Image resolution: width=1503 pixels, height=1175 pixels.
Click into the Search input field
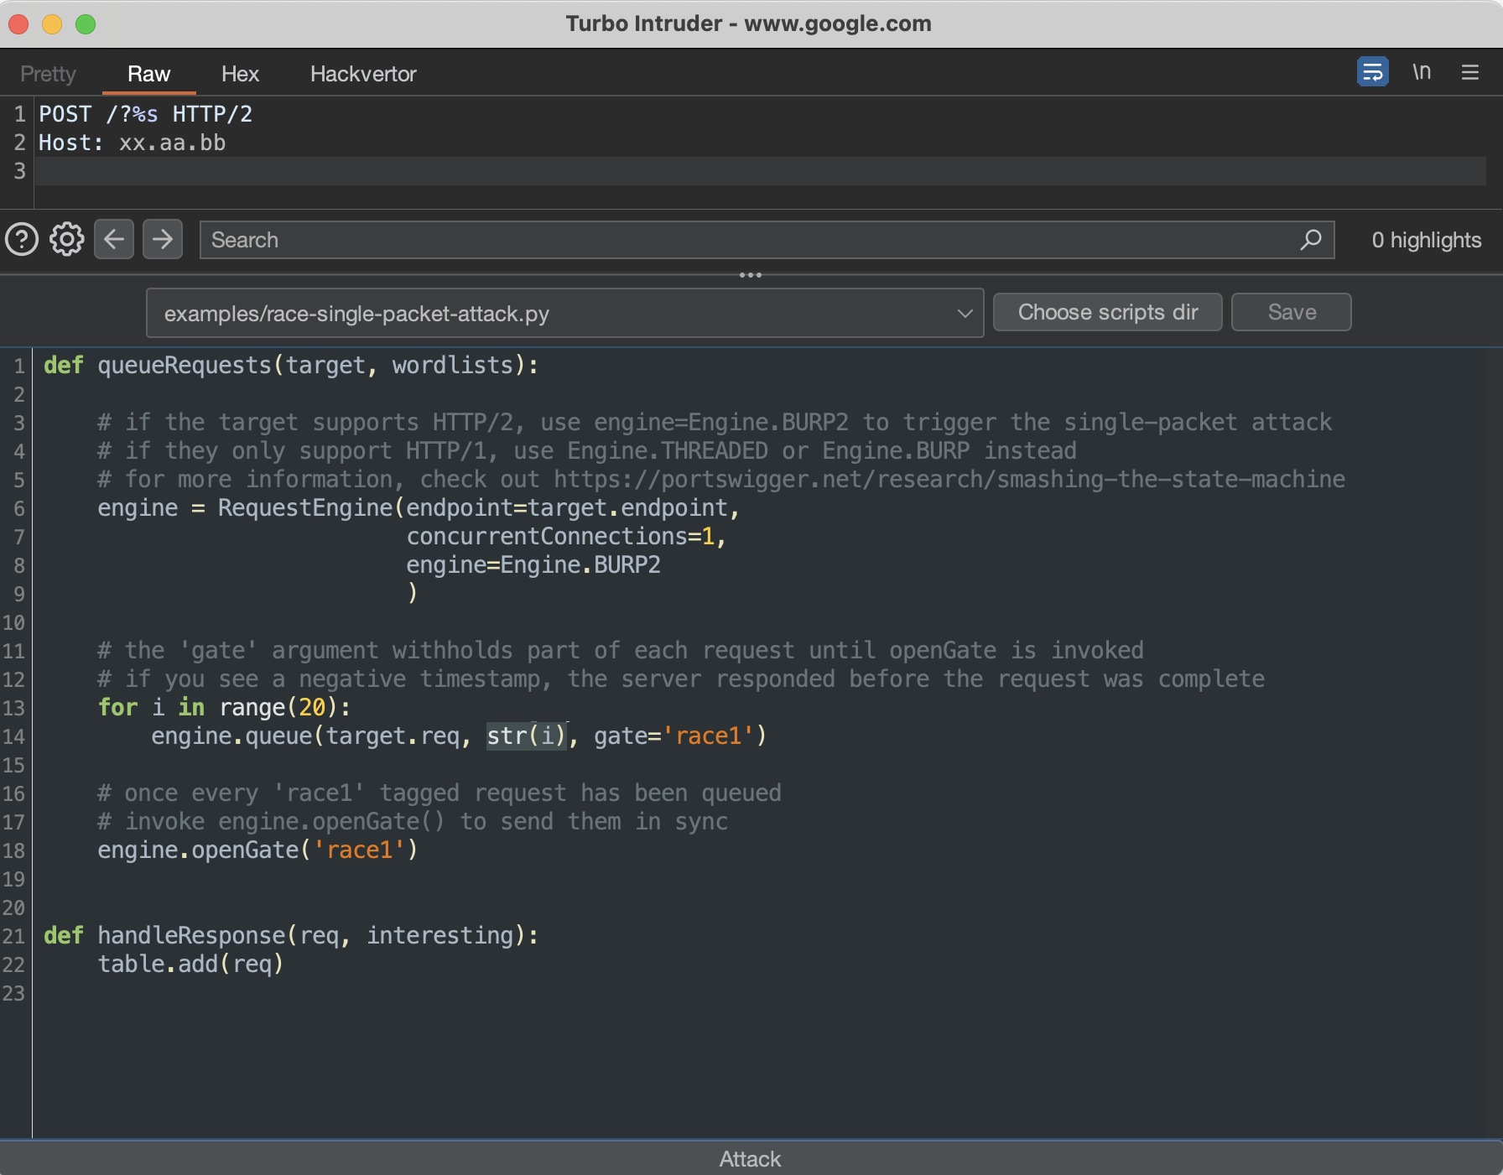coord(746,240)
